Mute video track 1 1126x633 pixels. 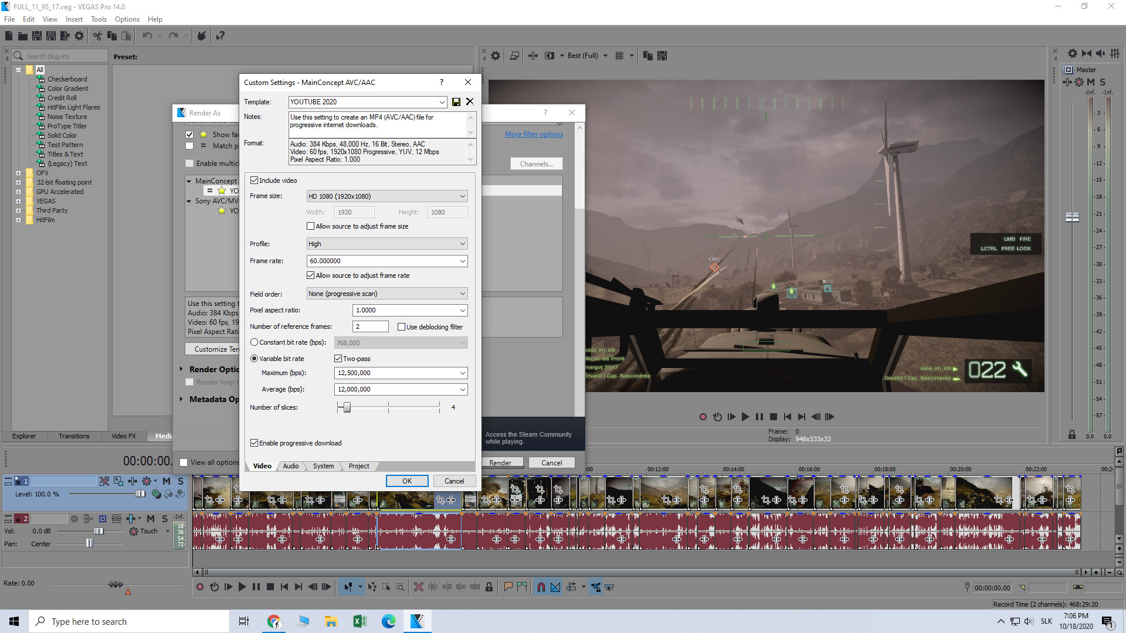167,481
